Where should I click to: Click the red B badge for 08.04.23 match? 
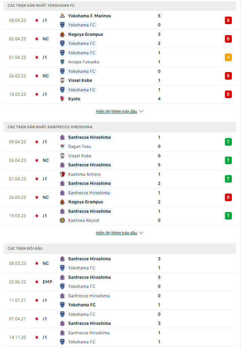point(228,20)
